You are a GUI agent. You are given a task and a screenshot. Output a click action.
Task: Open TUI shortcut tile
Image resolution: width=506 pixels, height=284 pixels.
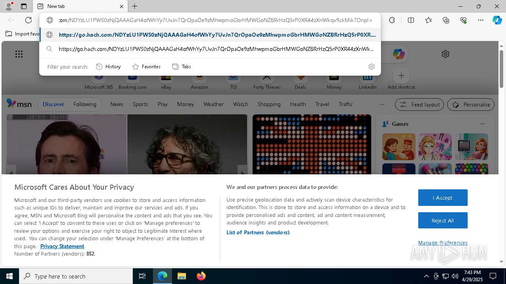[233, 82]
